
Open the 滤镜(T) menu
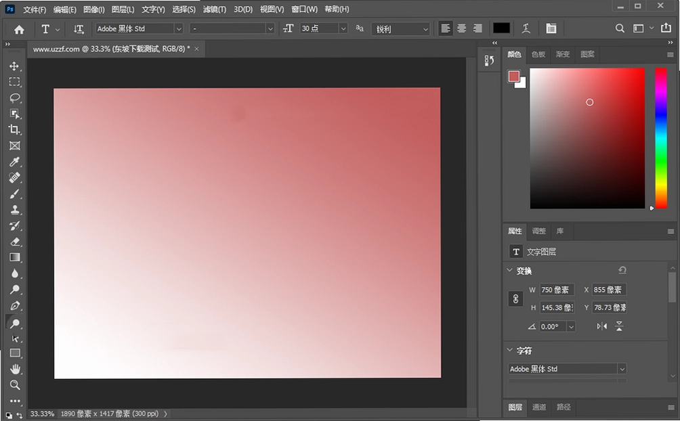click(x=214, y=9)
